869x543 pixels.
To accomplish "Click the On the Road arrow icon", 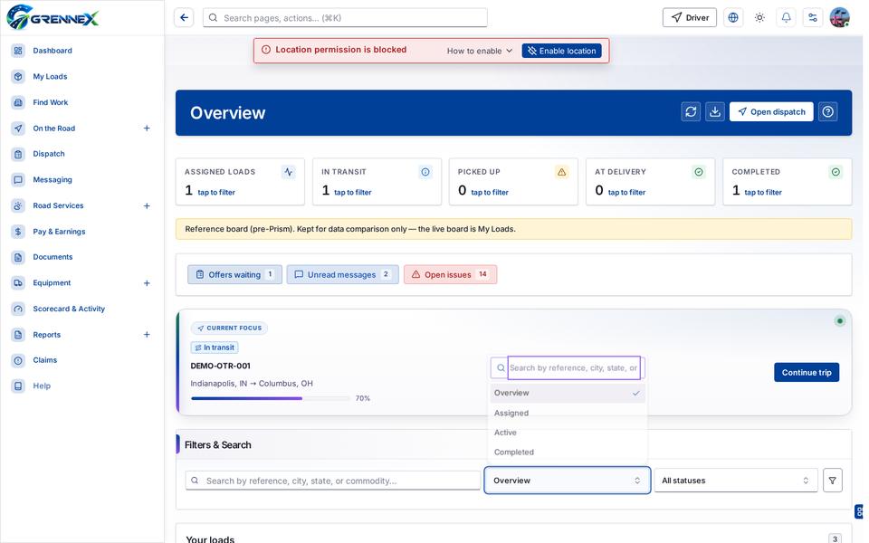I will point(18,128).
